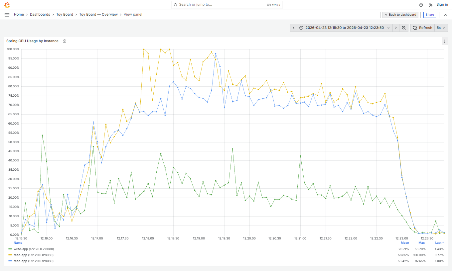Sort legend by Last * column header

[x=439, y=243]
